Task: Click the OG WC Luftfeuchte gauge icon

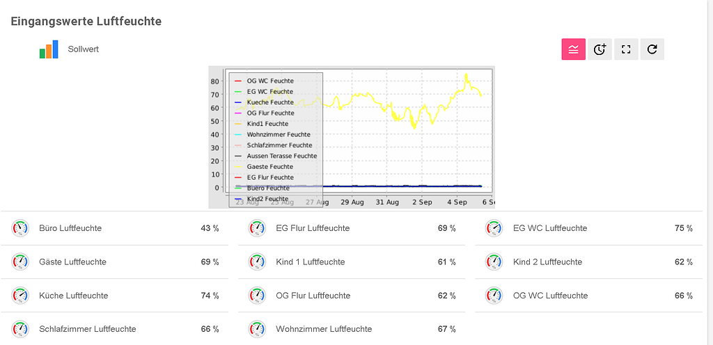Action: point(494,296)
